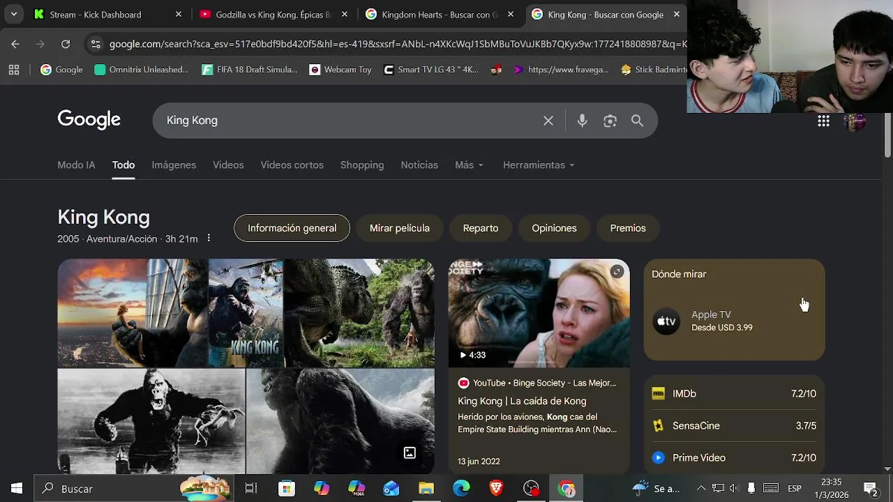This screenshot has width=893, height=502.
Task: Open the King Kong | La caída de Kong link
Action: tap(522, 401)
